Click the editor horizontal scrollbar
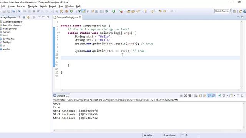 150,90
